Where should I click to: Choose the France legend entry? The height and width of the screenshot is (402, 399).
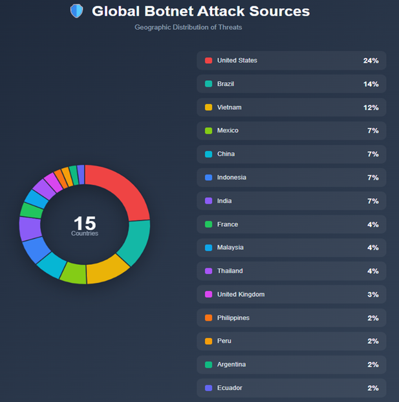point(292,224)
